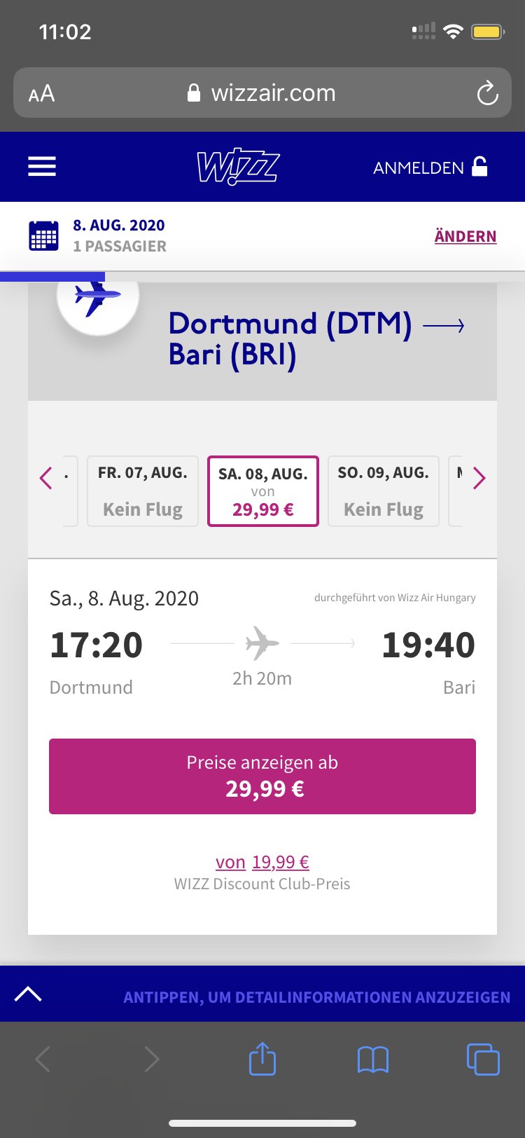Show earlier dates with left chevron

[46, 478]
